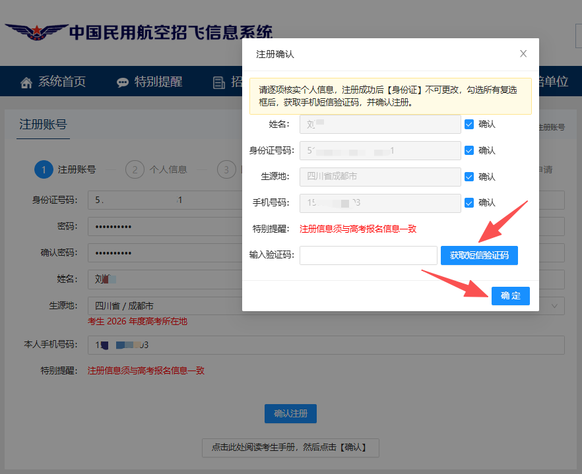Open the 系统首页 menu item

pyautogui.click(x=61, y=82)
